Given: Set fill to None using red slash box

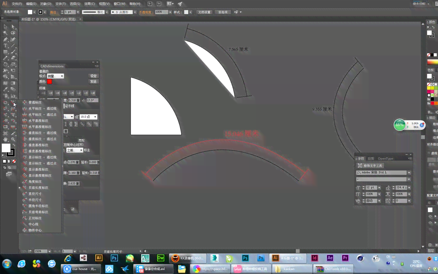Looking at the screenshot, I should (14, 161).
